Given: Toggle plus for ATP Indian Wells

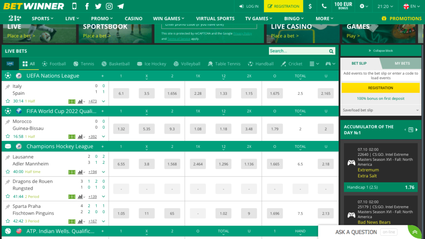Looking at the screenshot, I should pyautogui.click(x=103, y=231).
